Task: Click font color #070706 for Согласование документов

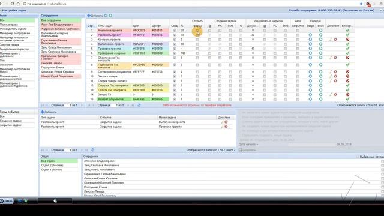Action: coord(157,72)
